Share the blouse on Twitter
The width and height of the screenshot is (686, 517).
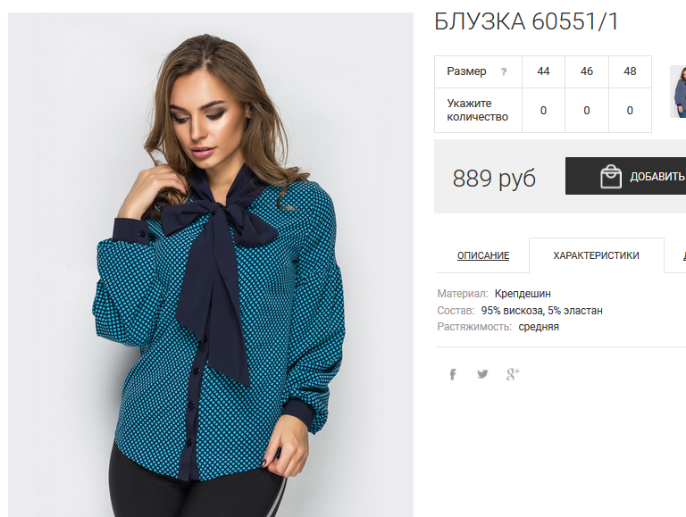[482, 374]
